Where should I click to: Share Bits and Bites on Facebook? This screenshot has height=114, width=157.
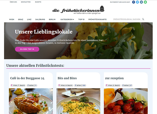80,85
